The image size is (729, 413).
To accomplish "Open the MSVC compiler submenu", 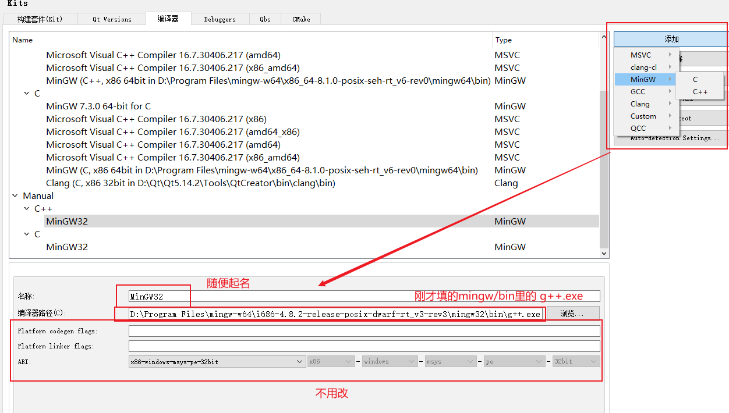I will (x=642, y=54).
